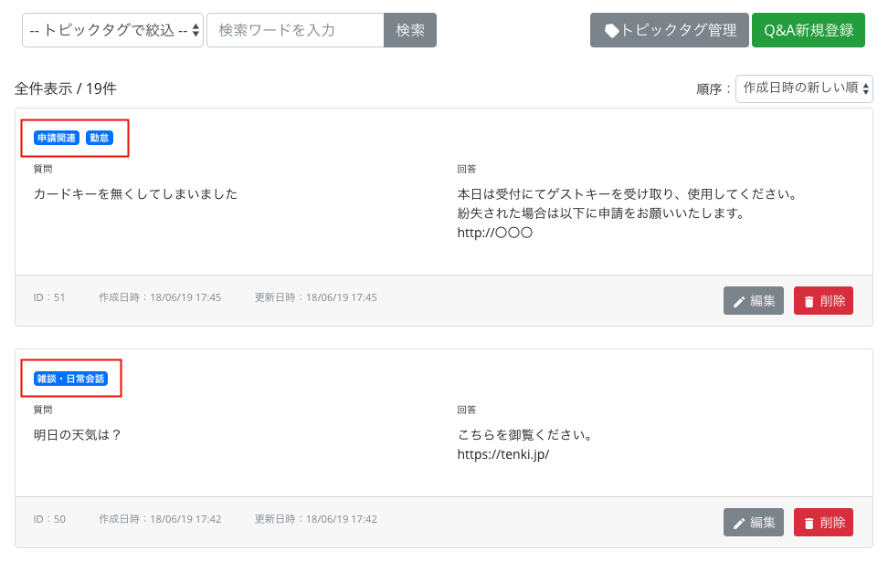Expand the 作成日時の新しい順 sort dropdown
Image resolution: width=888 pixels, height=561 pixels.
click(804, 88)
